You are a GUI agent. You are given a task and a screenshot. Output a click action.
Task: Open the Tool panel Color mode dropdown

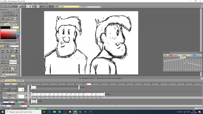[x=10, y=75]
